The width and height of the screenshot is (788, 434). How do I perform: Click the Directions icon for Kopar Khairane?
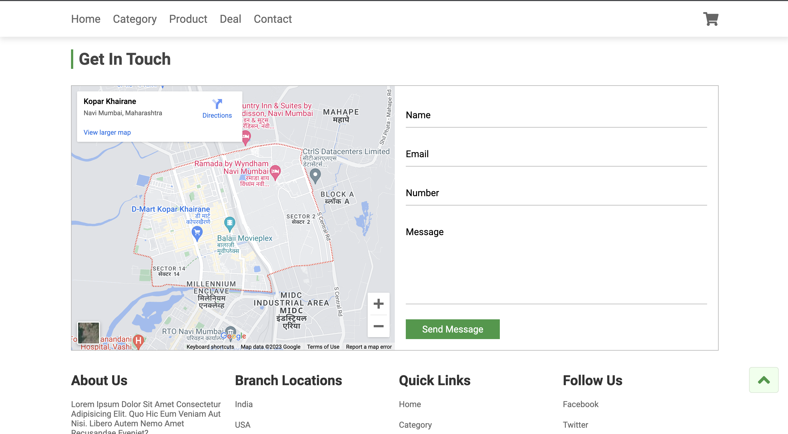click(217, 104)
